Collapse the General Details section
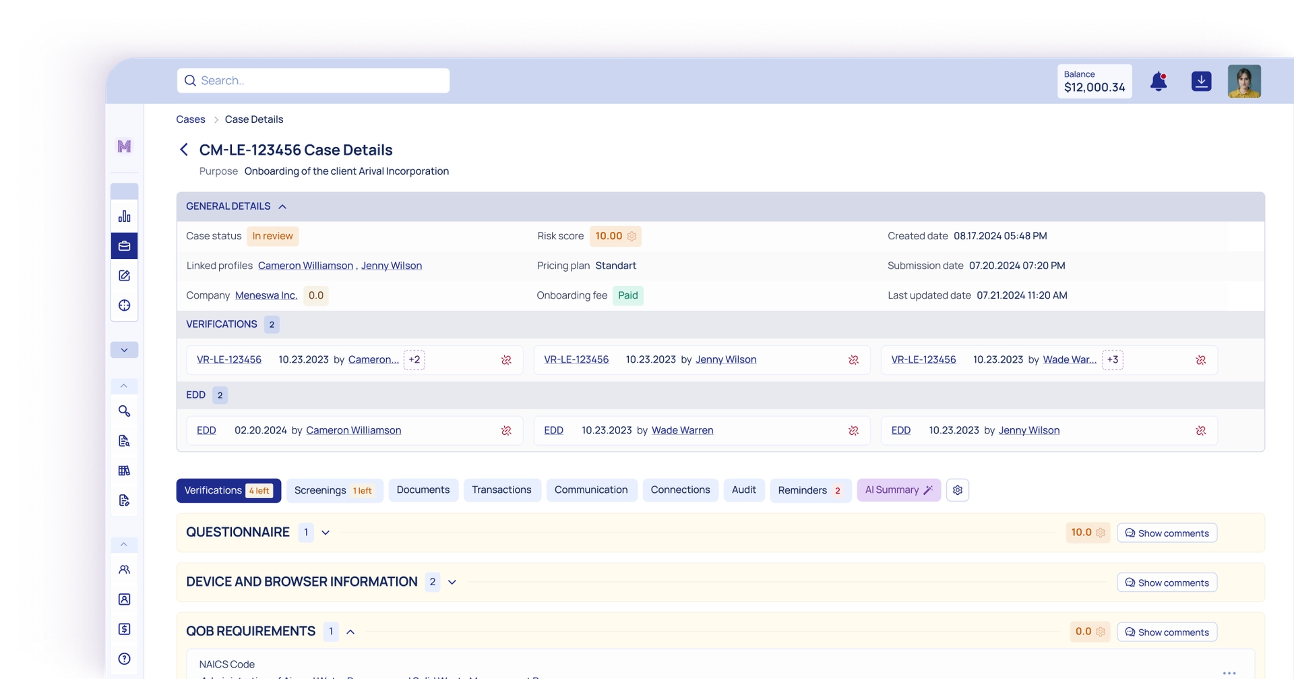Viewport: 1294px width, 679px height. click(x=282, y=206)
